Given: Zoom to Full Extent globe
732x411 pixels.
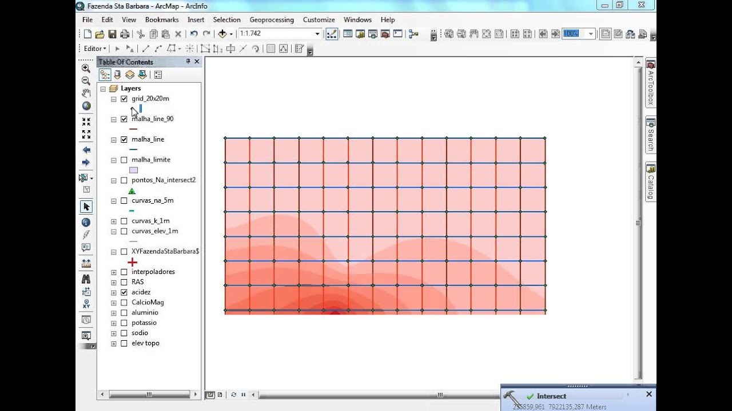Looking at the screenshot, I should pos(86,106).
